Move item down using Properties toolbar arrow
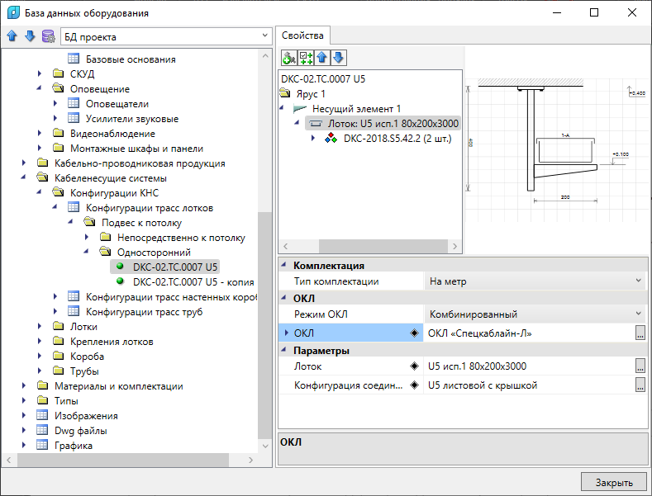The image size is (652, 496). point(339,58)
